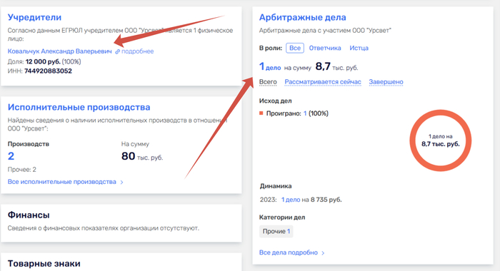Screen dimensions: 500x271
Task: Click the Категории дел label
Action: pyautogui.click(x=282, y=218)
